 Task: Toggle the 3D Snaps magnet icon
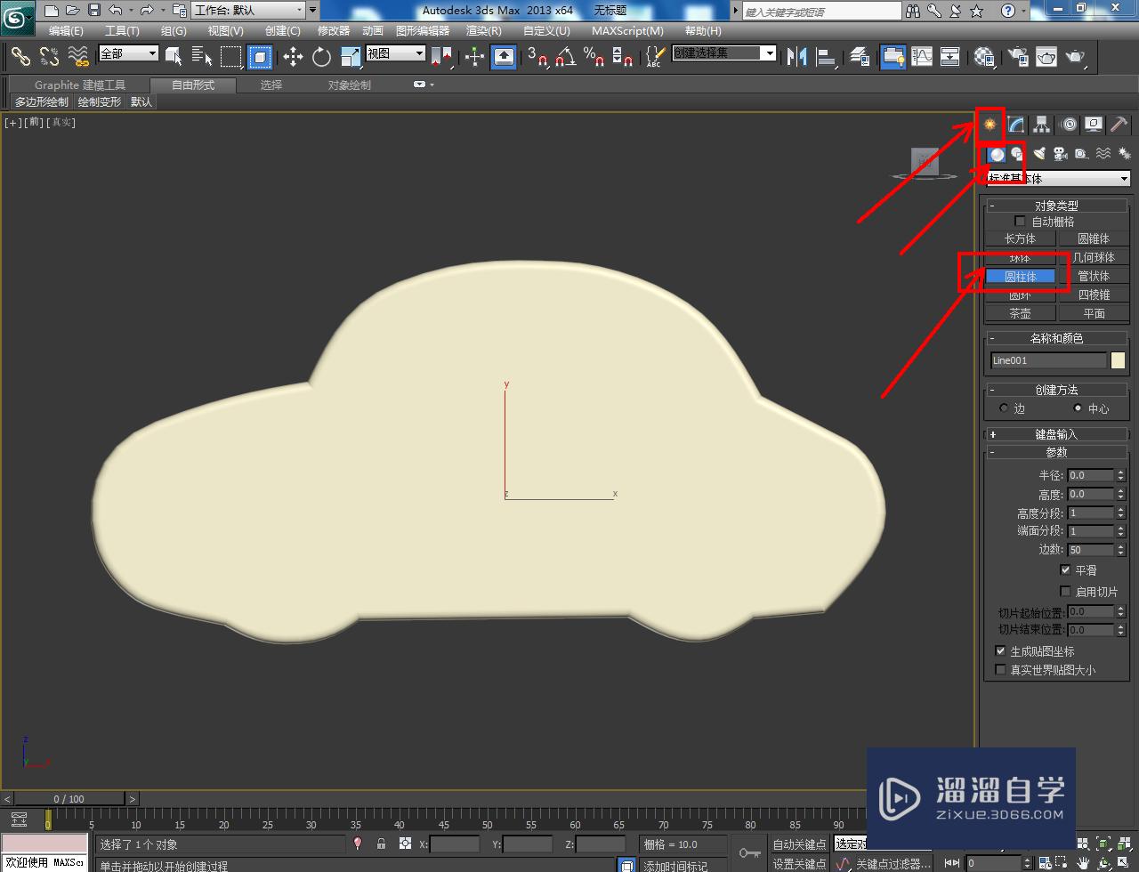[537, 57]
